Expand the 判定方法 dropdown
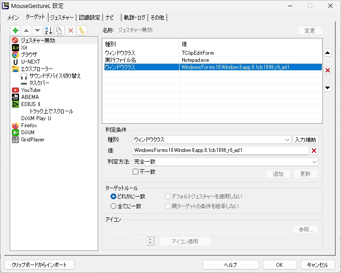The width and height of the screenshot is (341, 273). coord(225,162)
